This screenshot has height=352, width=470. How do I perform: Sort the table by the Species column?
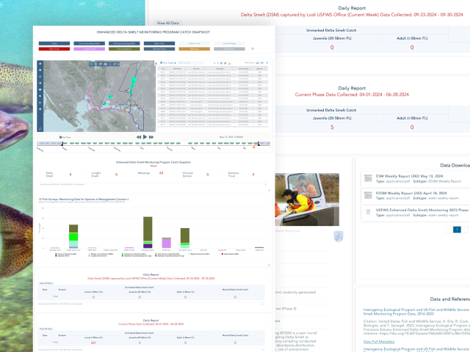click(x=259, y=68)
